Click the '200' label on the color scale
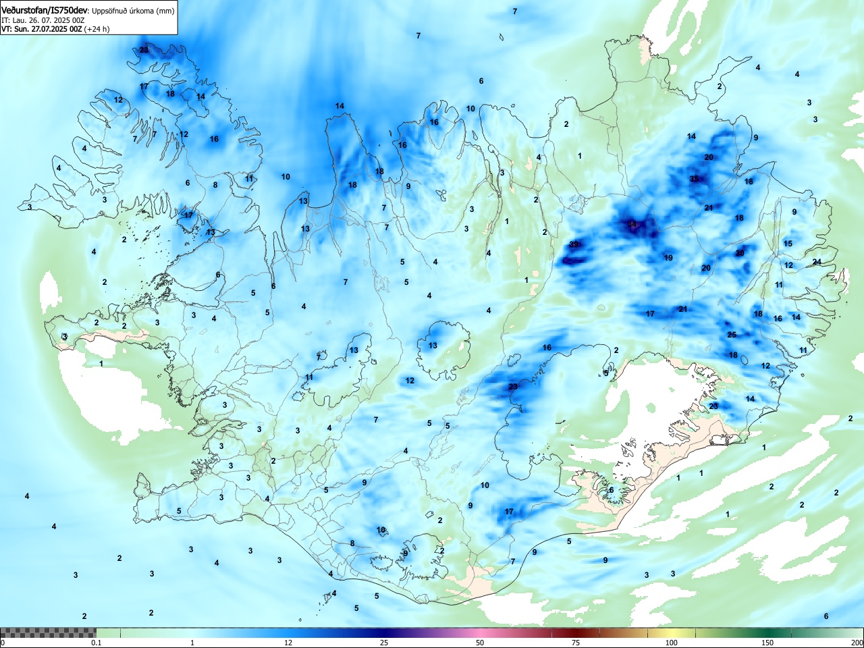This screenshot has width=864, height=648. pos(857,643)
